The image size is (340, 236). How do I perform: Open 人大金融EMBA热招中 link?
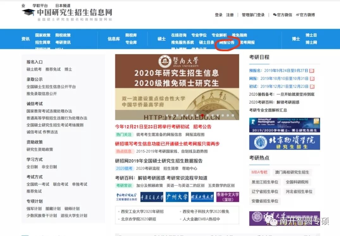click(x=201, y=219)
